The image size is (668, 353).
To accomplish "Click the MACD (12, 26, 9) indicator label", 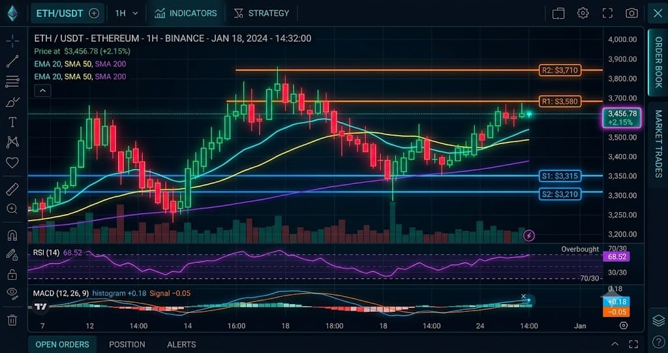I will click(x=61, y=294).
